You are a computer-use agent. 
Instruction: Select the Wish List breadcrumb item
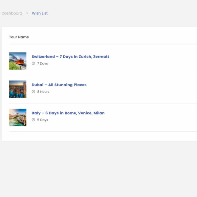click(x=40, y=13)
